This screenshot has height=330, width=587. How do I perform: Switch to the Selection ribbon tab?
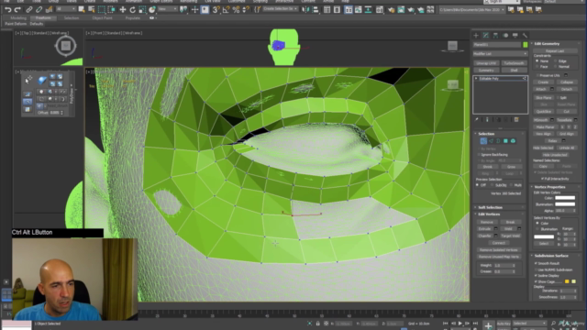72,18
